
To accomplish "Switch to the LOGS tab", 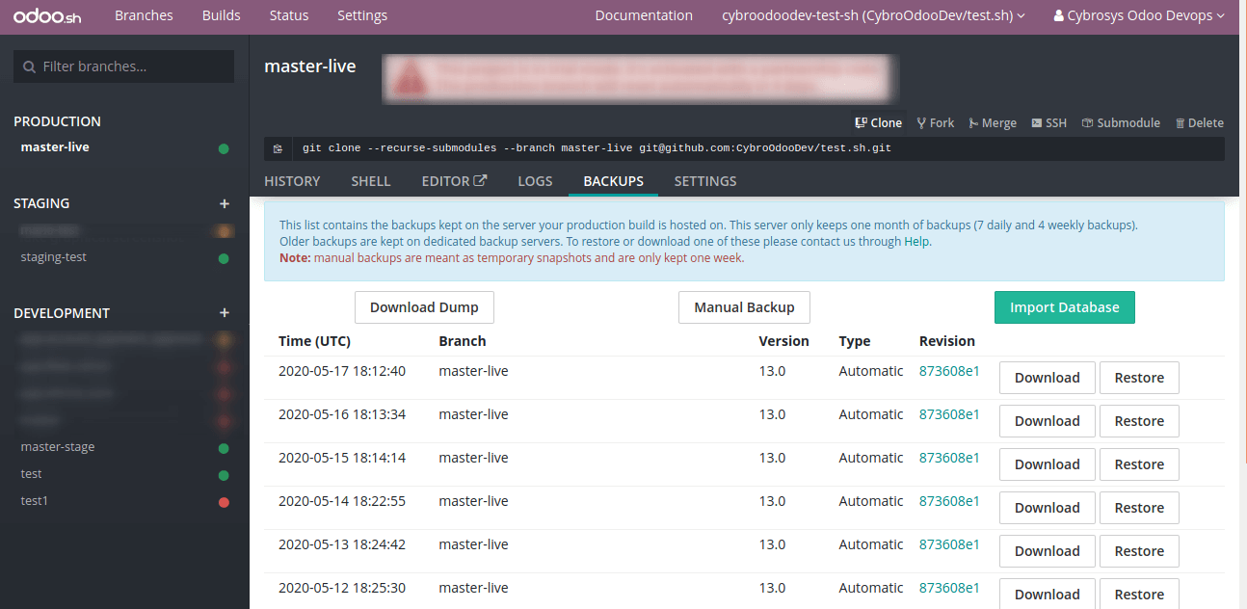I will [x=535, y=181].
